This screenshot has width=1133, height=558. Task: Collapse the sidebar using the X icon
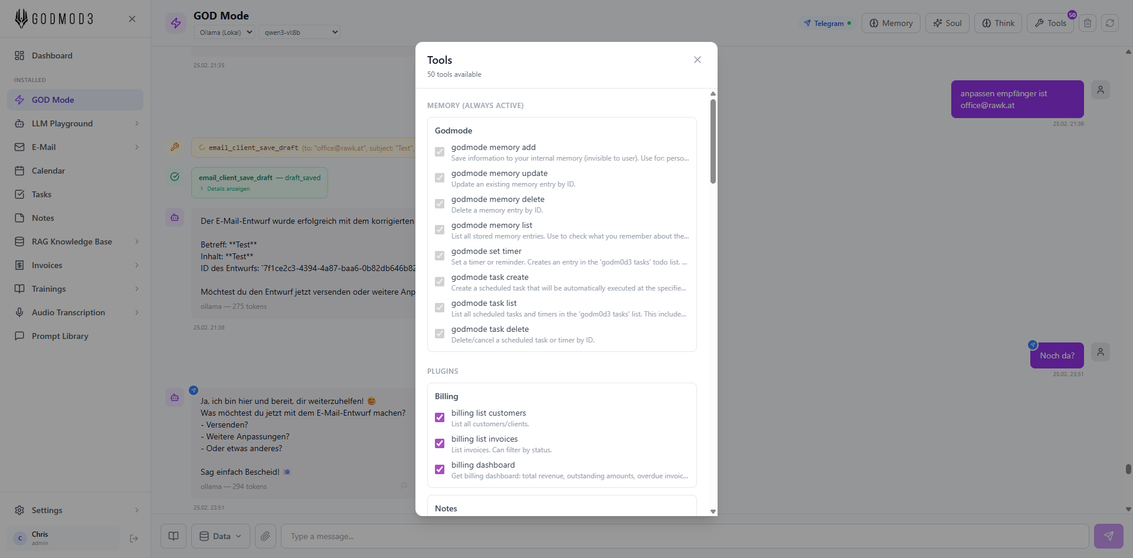pyautogui.click(x=132, y=19)
